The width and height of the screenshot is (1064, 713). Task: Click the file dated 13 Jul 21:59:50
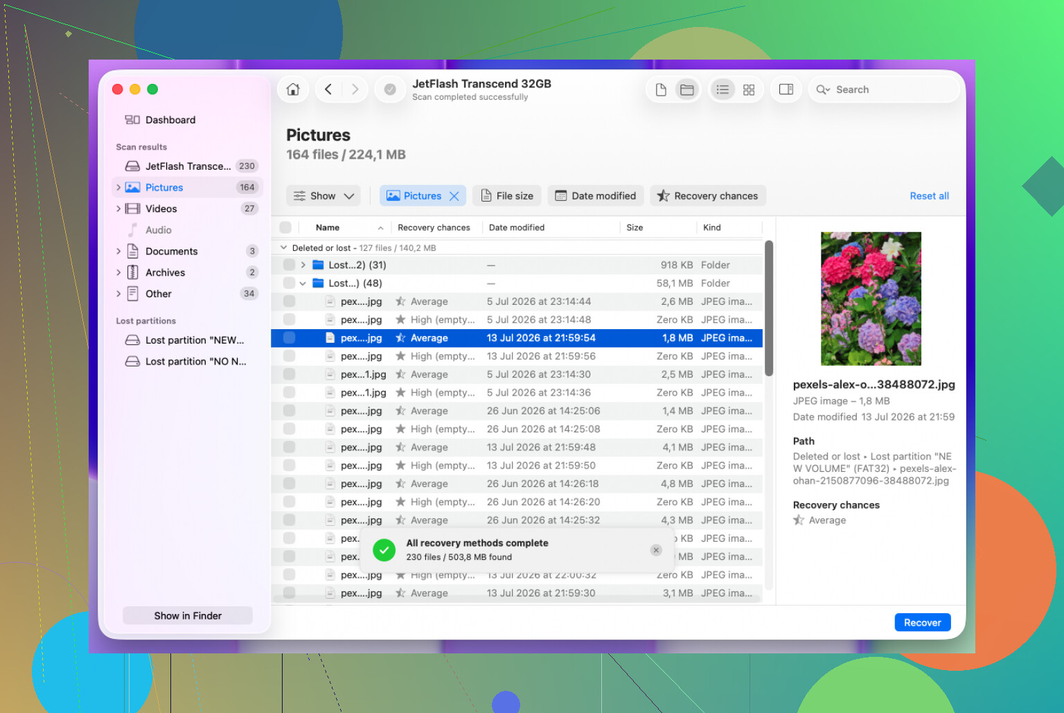(517, 466)
